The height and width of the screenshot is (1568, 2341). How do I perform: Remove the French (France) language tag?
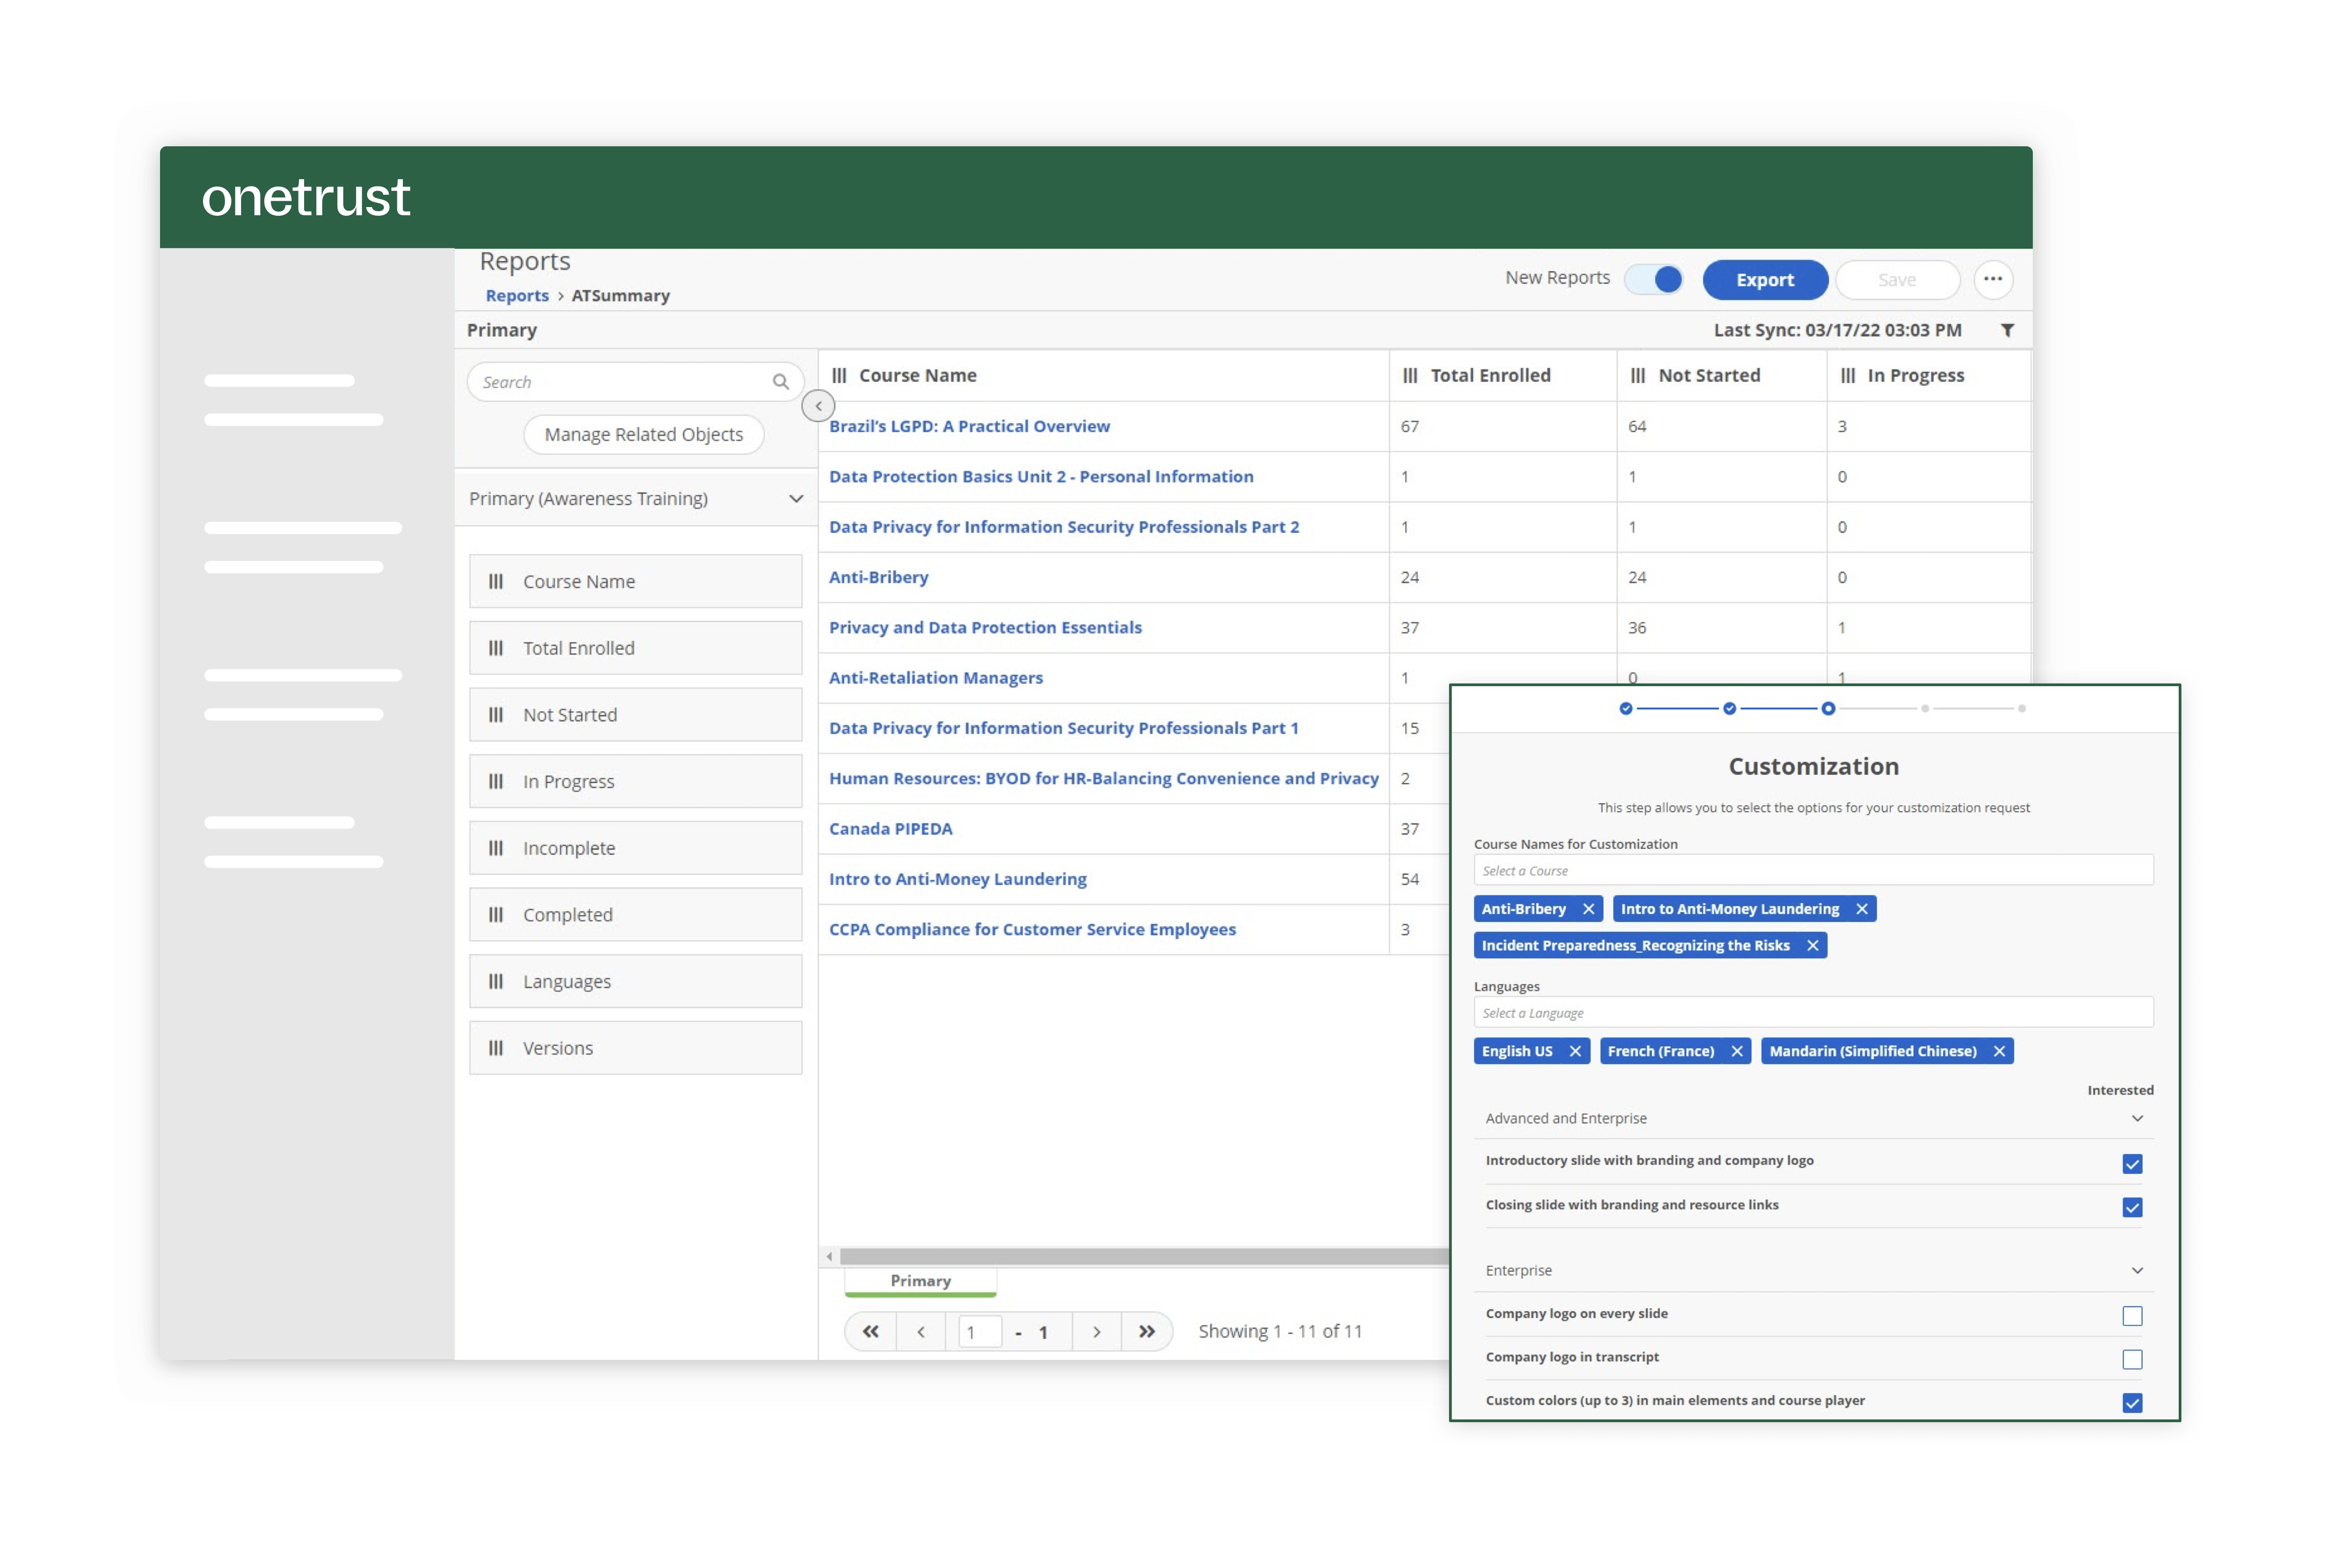1737,1051
